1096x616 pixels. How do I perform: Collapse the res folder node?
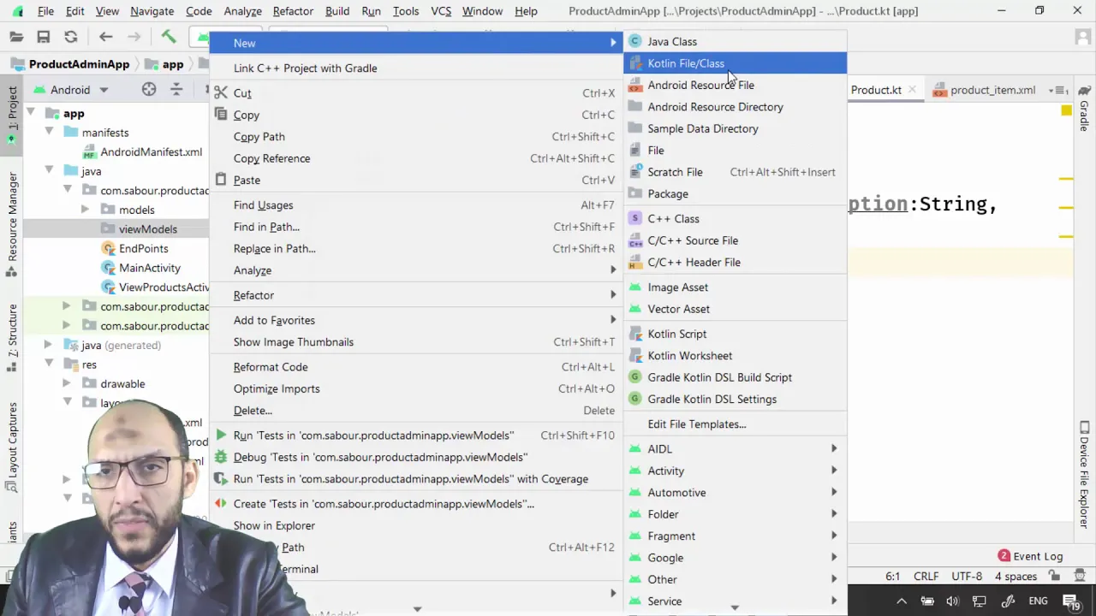click(49, 364)
